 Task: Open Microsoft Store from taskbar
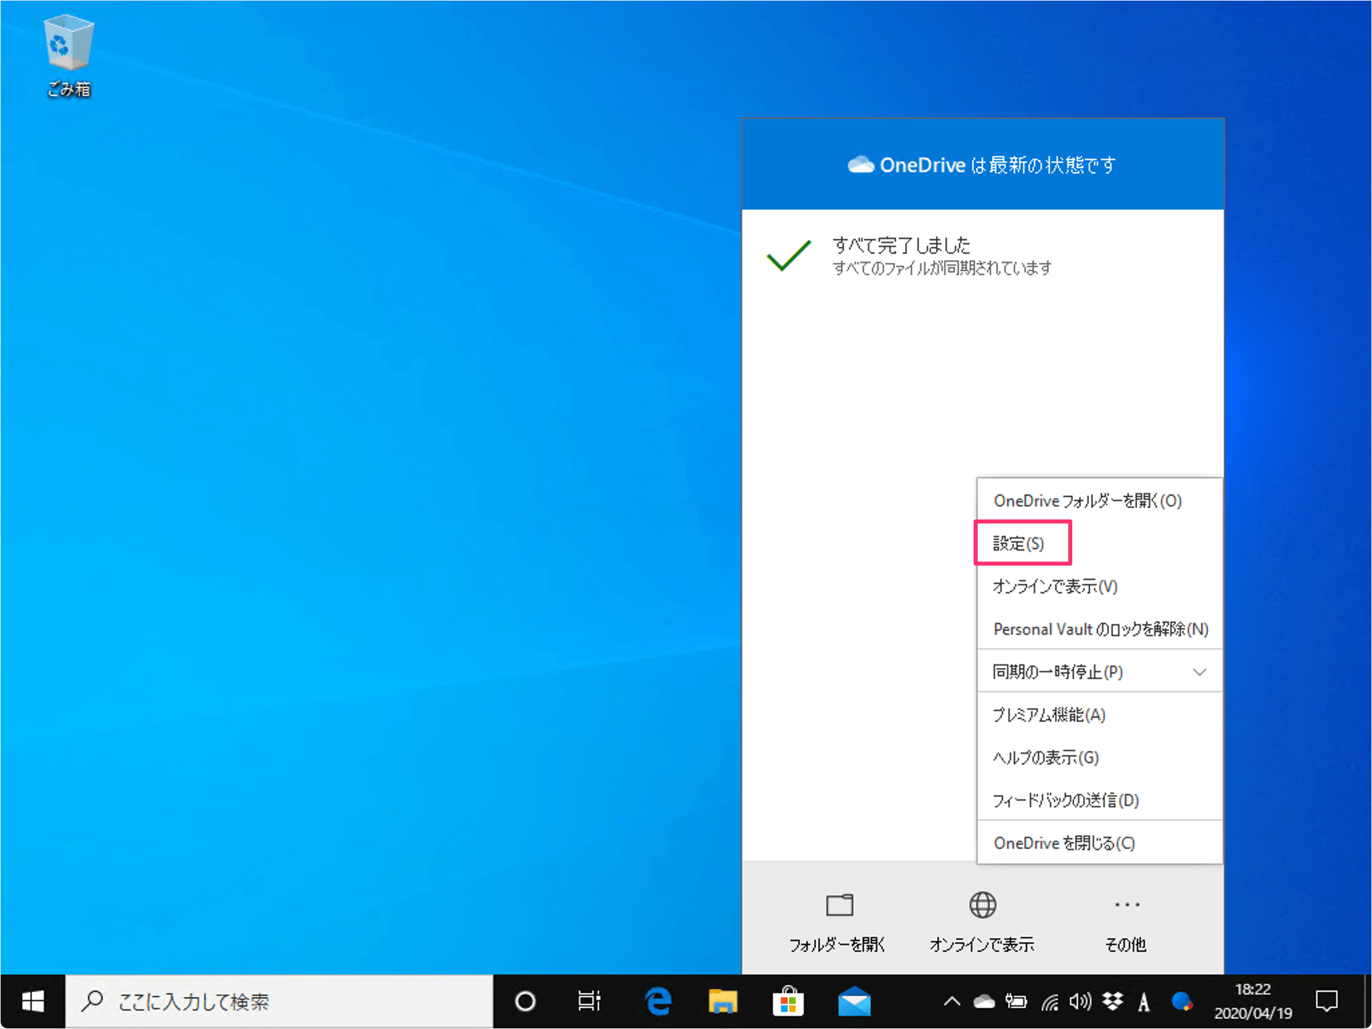pos(788,1001)
